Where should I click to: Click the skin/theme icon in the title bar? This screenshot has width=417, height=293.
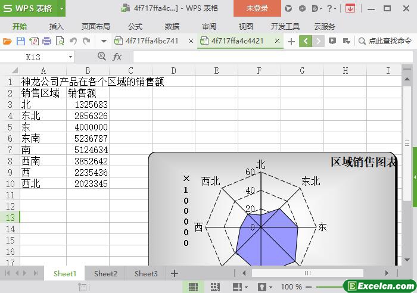click(288, 8)
